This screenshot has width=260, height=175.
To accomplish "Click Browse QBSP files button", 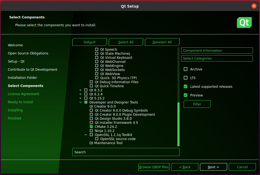I will point(154,167).
